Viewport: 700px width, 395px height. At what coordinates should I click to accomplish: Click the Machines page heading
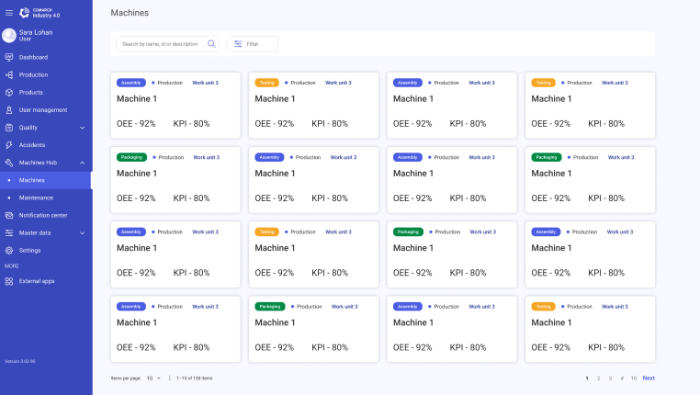point(130,13)
